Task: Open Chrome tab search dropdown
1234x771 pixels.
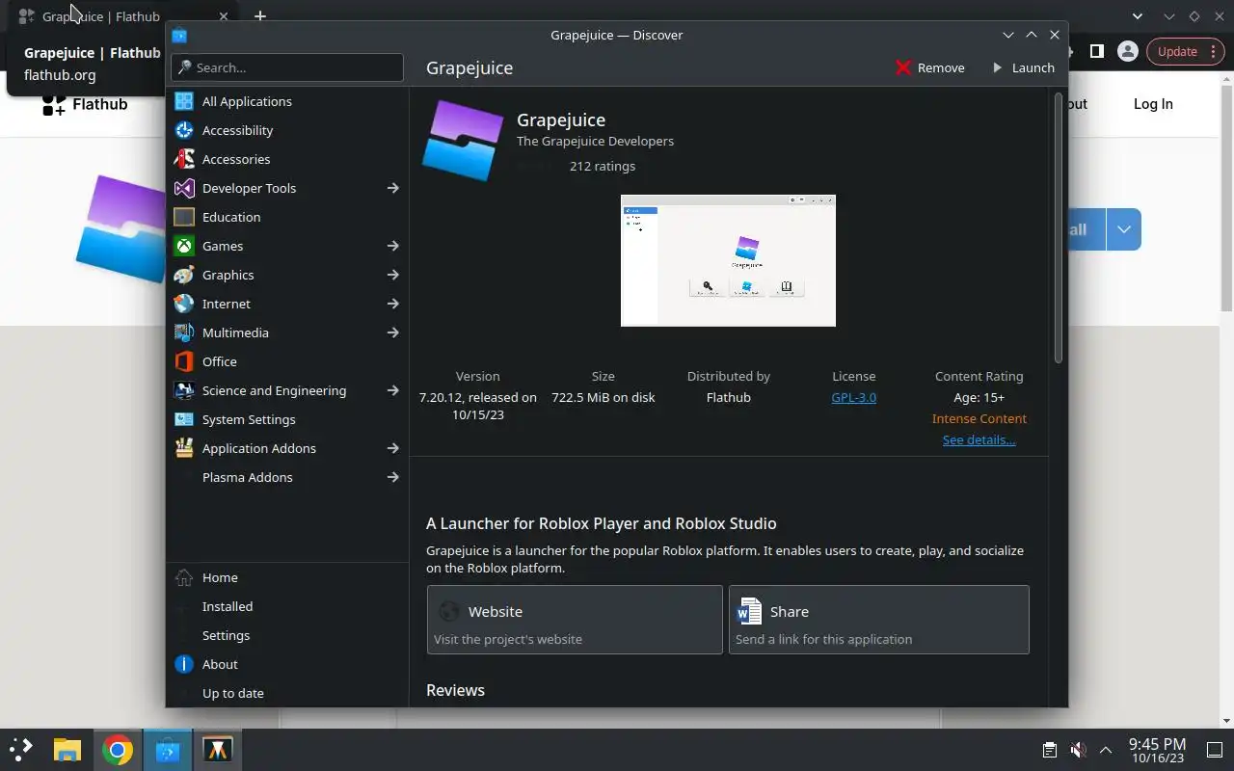Action: tap(1138, 16)
